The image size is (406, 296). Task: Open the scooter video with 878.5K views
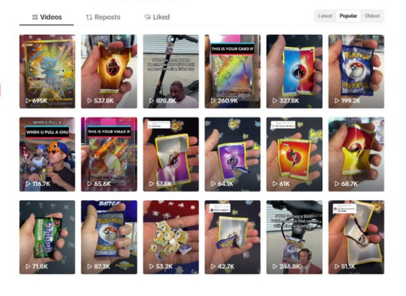pos(171,72)
